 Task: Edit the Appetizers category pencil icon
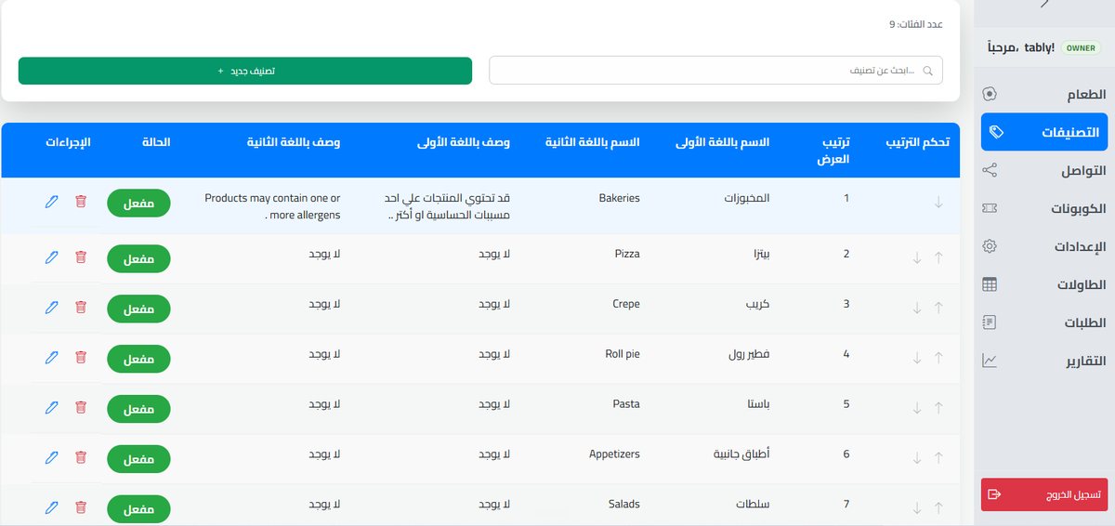point(51,458)
